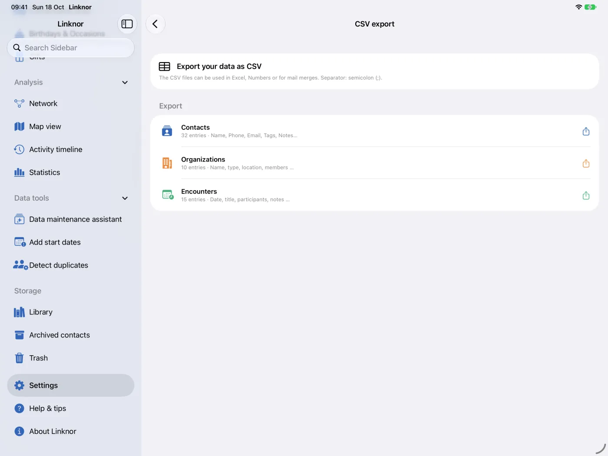
Task: Click the battery status indicator
Action: [590, 7]
